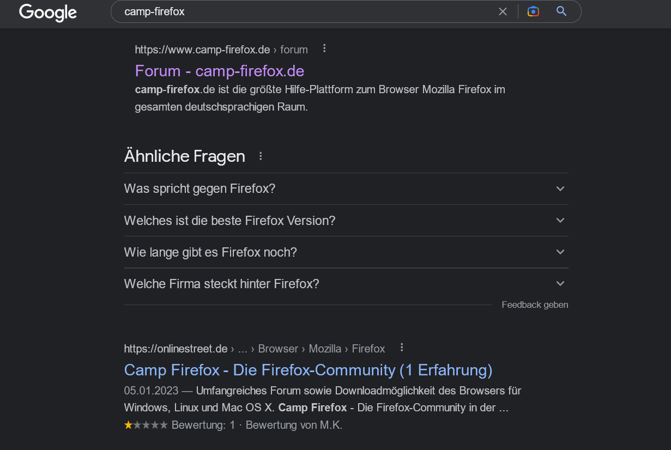Expand "Wie lange gibt es Firefox noch?"

point(560,252)
